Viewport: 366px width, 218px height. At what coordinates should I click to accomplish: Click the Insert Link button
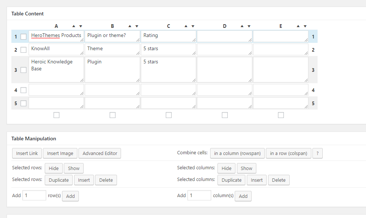[27, 153]
